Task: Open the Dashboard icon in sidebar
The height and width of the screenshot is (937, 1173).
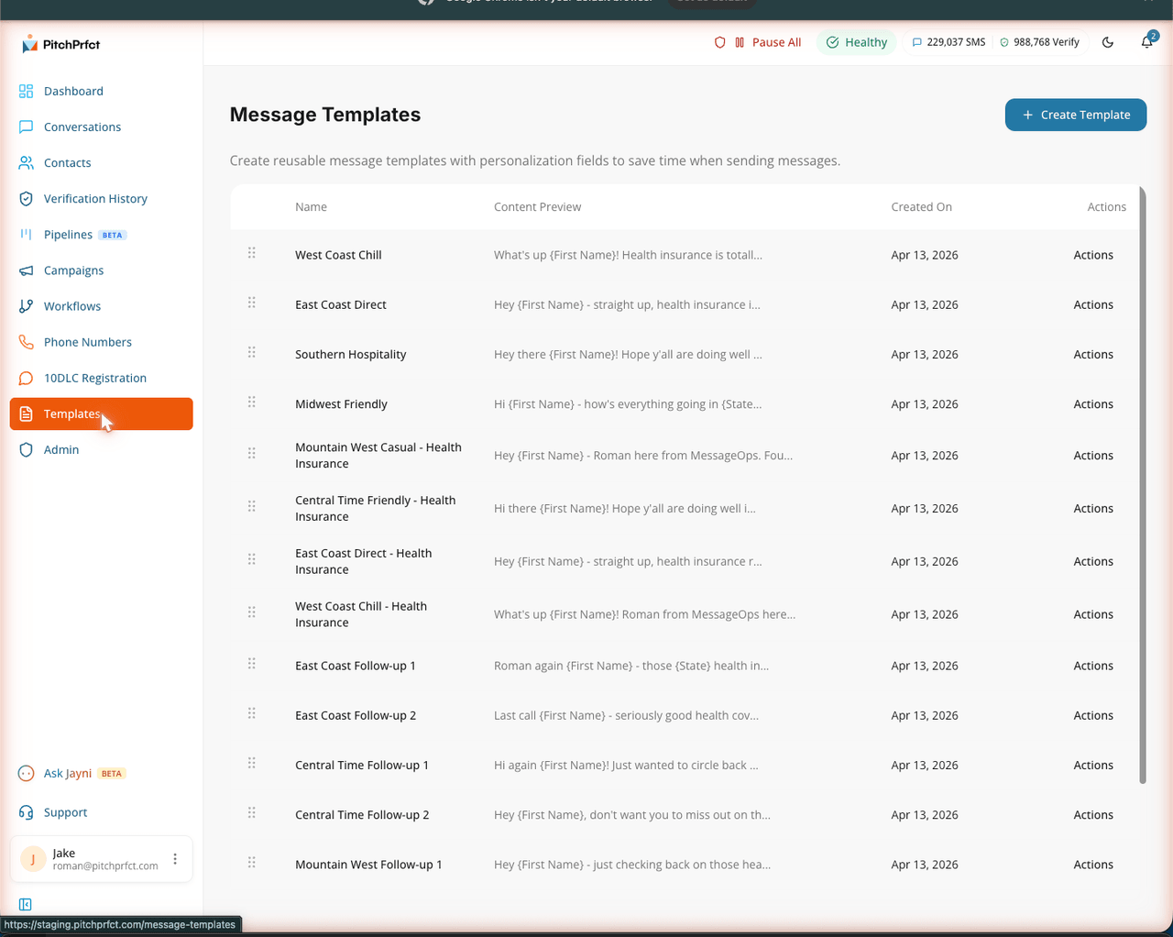Action: pyautogui.click(x=26, y=91)
